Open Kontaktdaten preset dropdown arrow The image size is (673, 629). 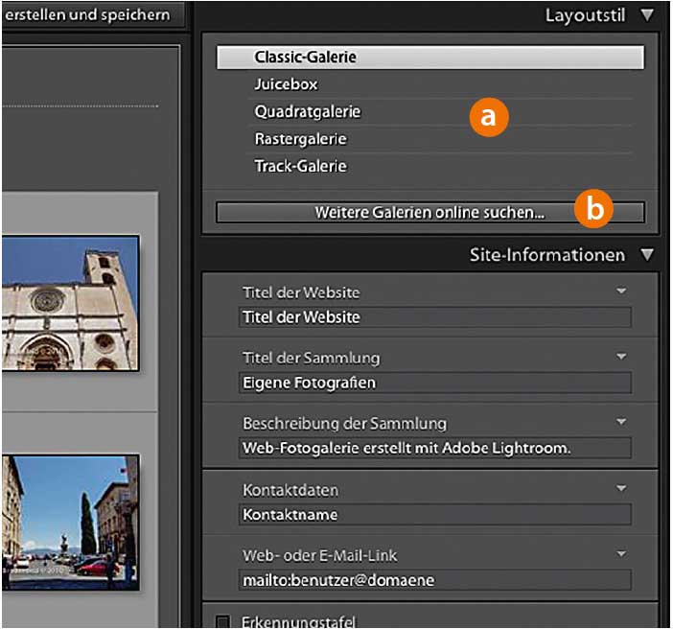pos(621,488)
